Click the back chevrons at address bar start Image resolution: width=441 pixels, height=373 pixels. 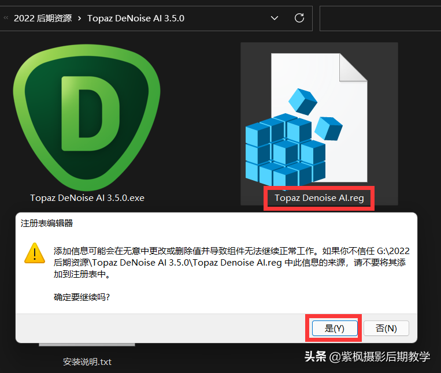pos(6,18)
